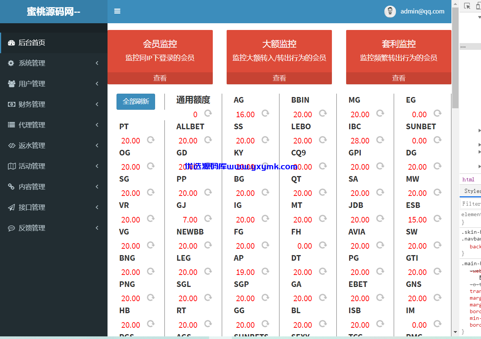Screen dimensions: 481x339
Task: Reload the GJ balance
Action: [x=208, y=218]
